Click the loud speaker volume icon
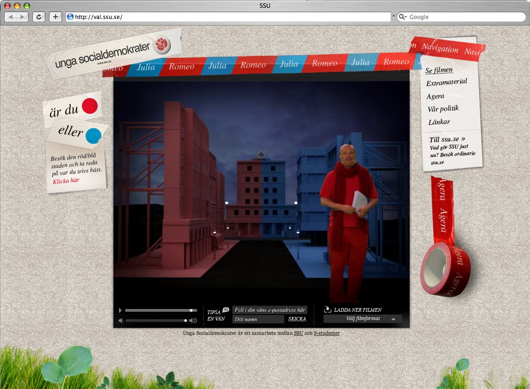This screenshot has width=530, height=389. (193, 321)
